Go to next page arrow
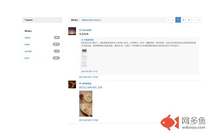222x138 pixels. click(194, 20)
